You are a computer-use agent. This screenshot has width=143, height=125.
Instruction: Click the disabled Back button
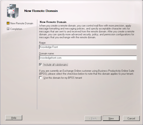coord(93,118)
